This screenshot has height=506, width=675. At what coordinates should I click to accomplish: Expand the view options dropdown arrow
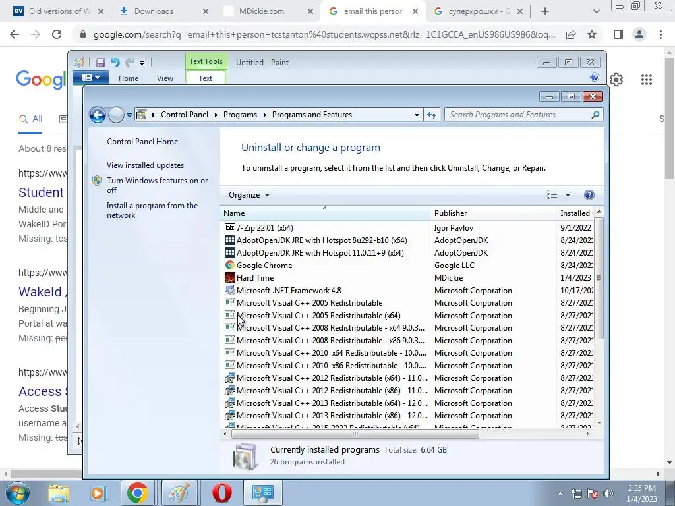tap(568, 195)
